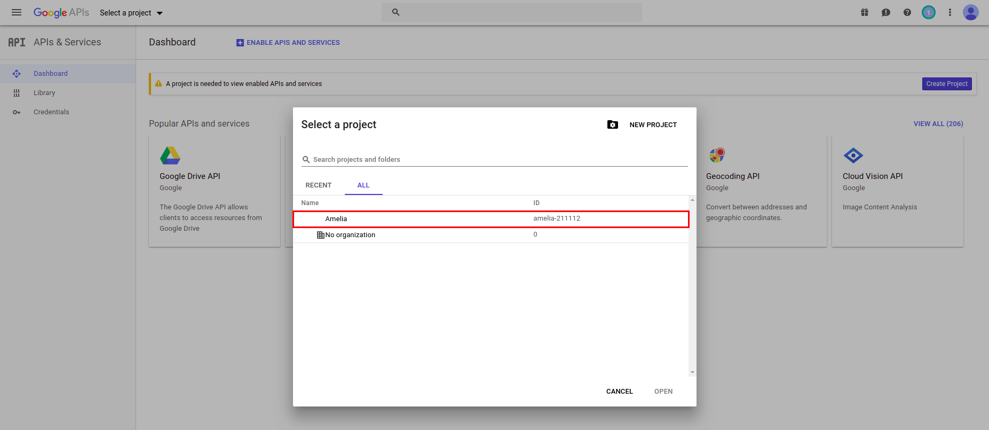Open the gift free trial icon

[865, 12]
